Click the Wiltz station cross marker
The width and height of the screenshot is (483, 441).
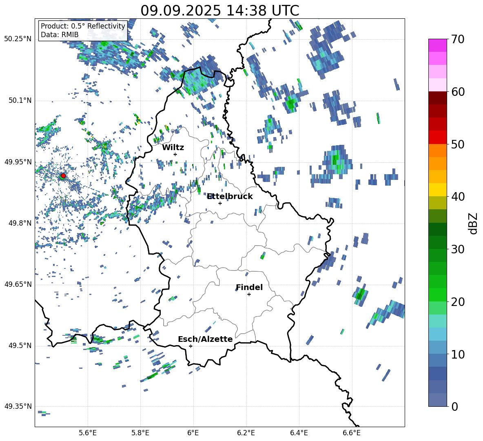click(175, 154)
